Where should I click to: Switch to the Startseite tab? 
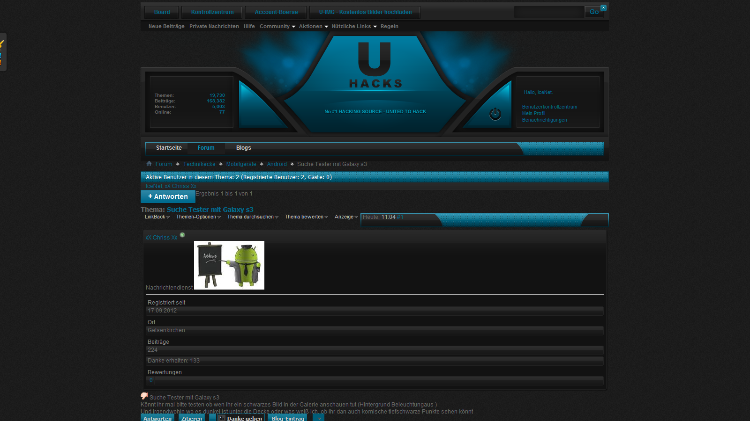[x=169, y=148]
